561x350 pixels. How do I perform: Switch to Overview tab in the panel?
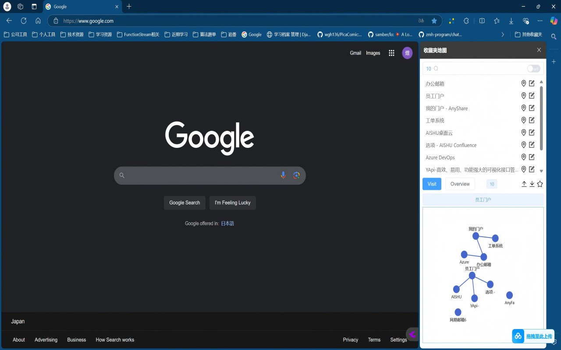460,184
